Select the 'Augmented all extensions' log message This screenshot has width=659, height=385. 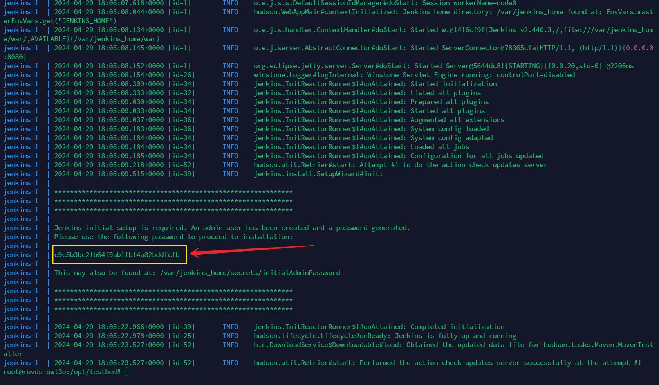click(457, 120)
